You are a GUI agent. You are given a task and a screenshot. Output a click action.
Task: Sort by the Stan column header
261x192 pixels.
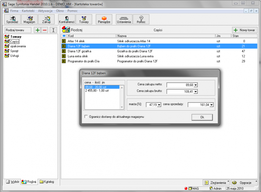click(244, 36)
